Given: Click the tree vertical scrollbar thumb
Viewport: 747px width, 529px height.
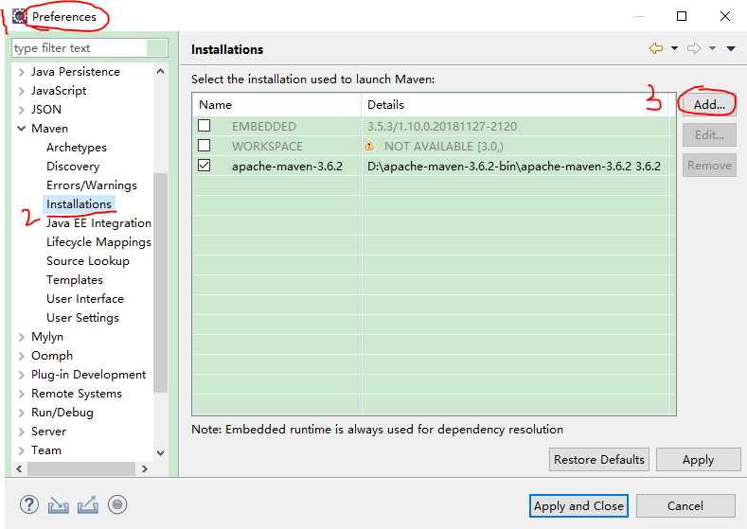Looking at the screenshot, I should pyautogui.click(x=161, y=283).
